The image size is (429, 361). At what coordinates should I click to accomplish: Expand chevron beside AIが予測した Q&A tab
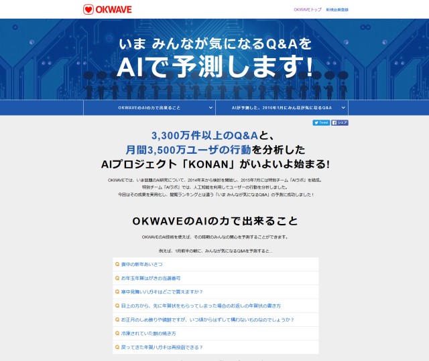point(343,108)
